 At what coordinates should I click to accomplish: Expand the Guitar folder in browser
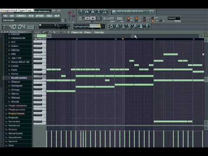tap(15, 46)
